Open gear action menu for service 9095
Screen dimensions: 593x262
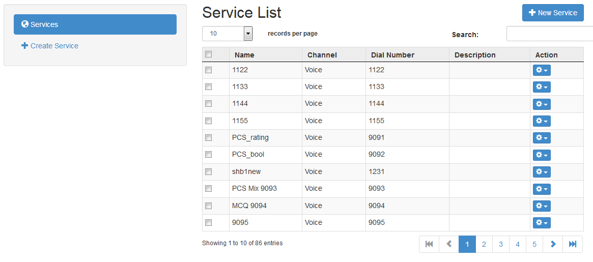click(x=542, y=223)
